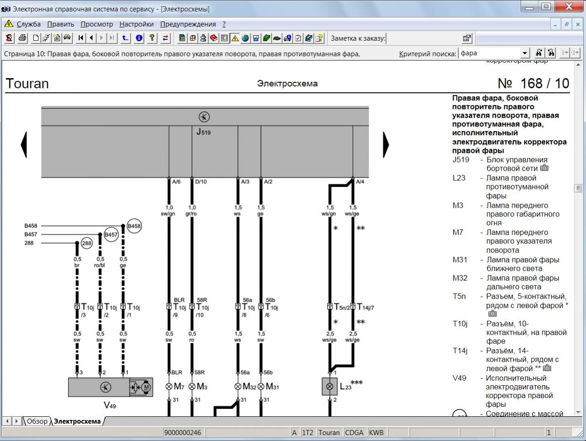Click the M7 lamp symbol in diagram
586x441 pixels.
(x=169, y=387)
